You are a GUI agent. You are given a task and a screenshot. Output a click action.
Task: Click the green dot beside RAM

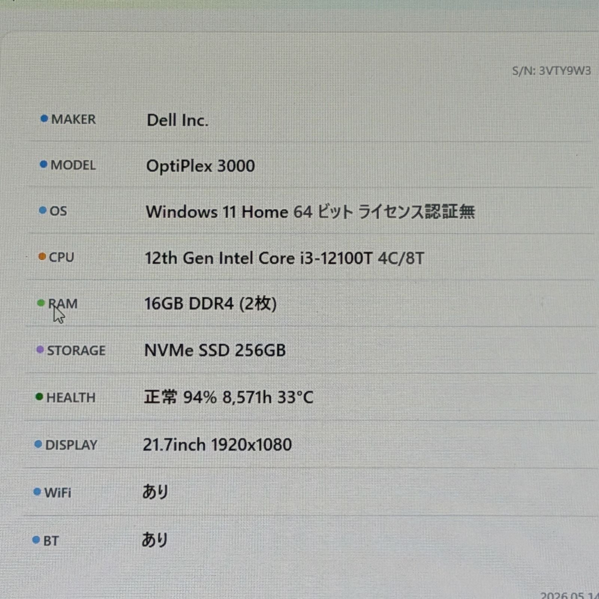(x=41, y=303)
